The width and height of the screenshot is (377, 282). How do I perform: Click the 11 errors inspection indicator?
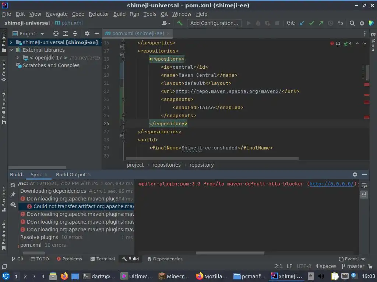335,43
